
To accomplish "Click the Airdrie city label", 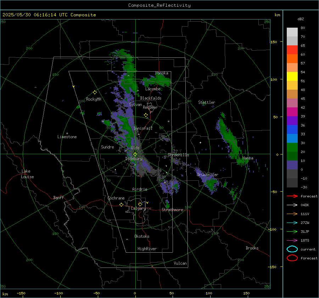I will click(x=140, y=189).
